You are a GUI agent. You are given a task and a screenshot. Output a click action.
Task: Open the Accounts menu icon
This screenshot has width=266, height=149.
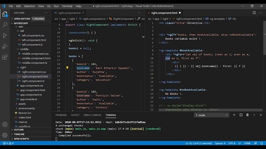coord(5,125)
